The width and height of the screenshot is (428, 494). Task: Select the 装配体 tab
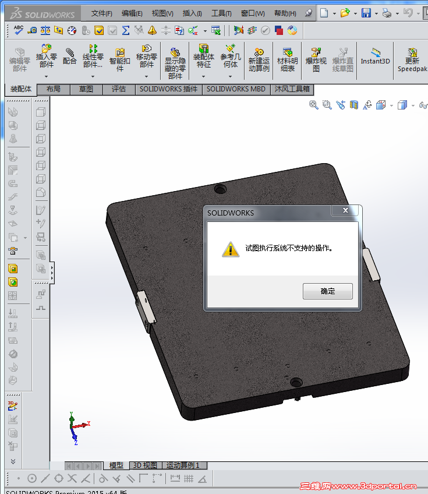21,89
